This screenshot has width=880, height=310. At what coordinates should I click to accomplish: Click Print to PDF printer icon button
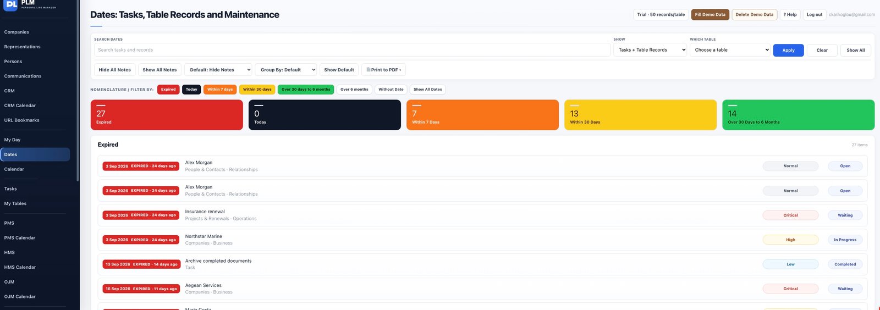[384, 70]
